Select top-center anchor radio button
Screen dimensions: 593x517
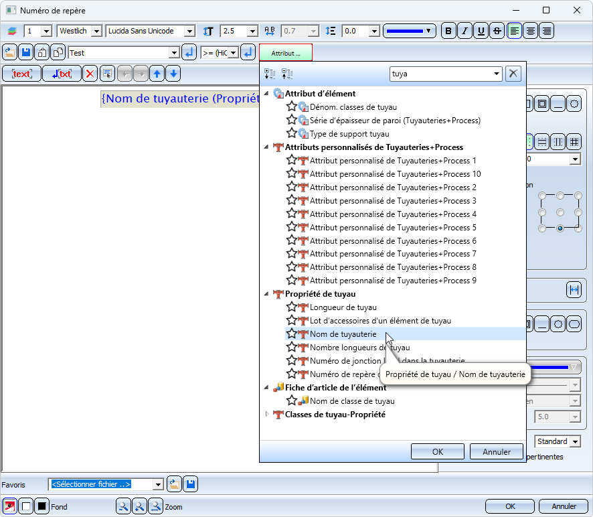pos(560,196)
